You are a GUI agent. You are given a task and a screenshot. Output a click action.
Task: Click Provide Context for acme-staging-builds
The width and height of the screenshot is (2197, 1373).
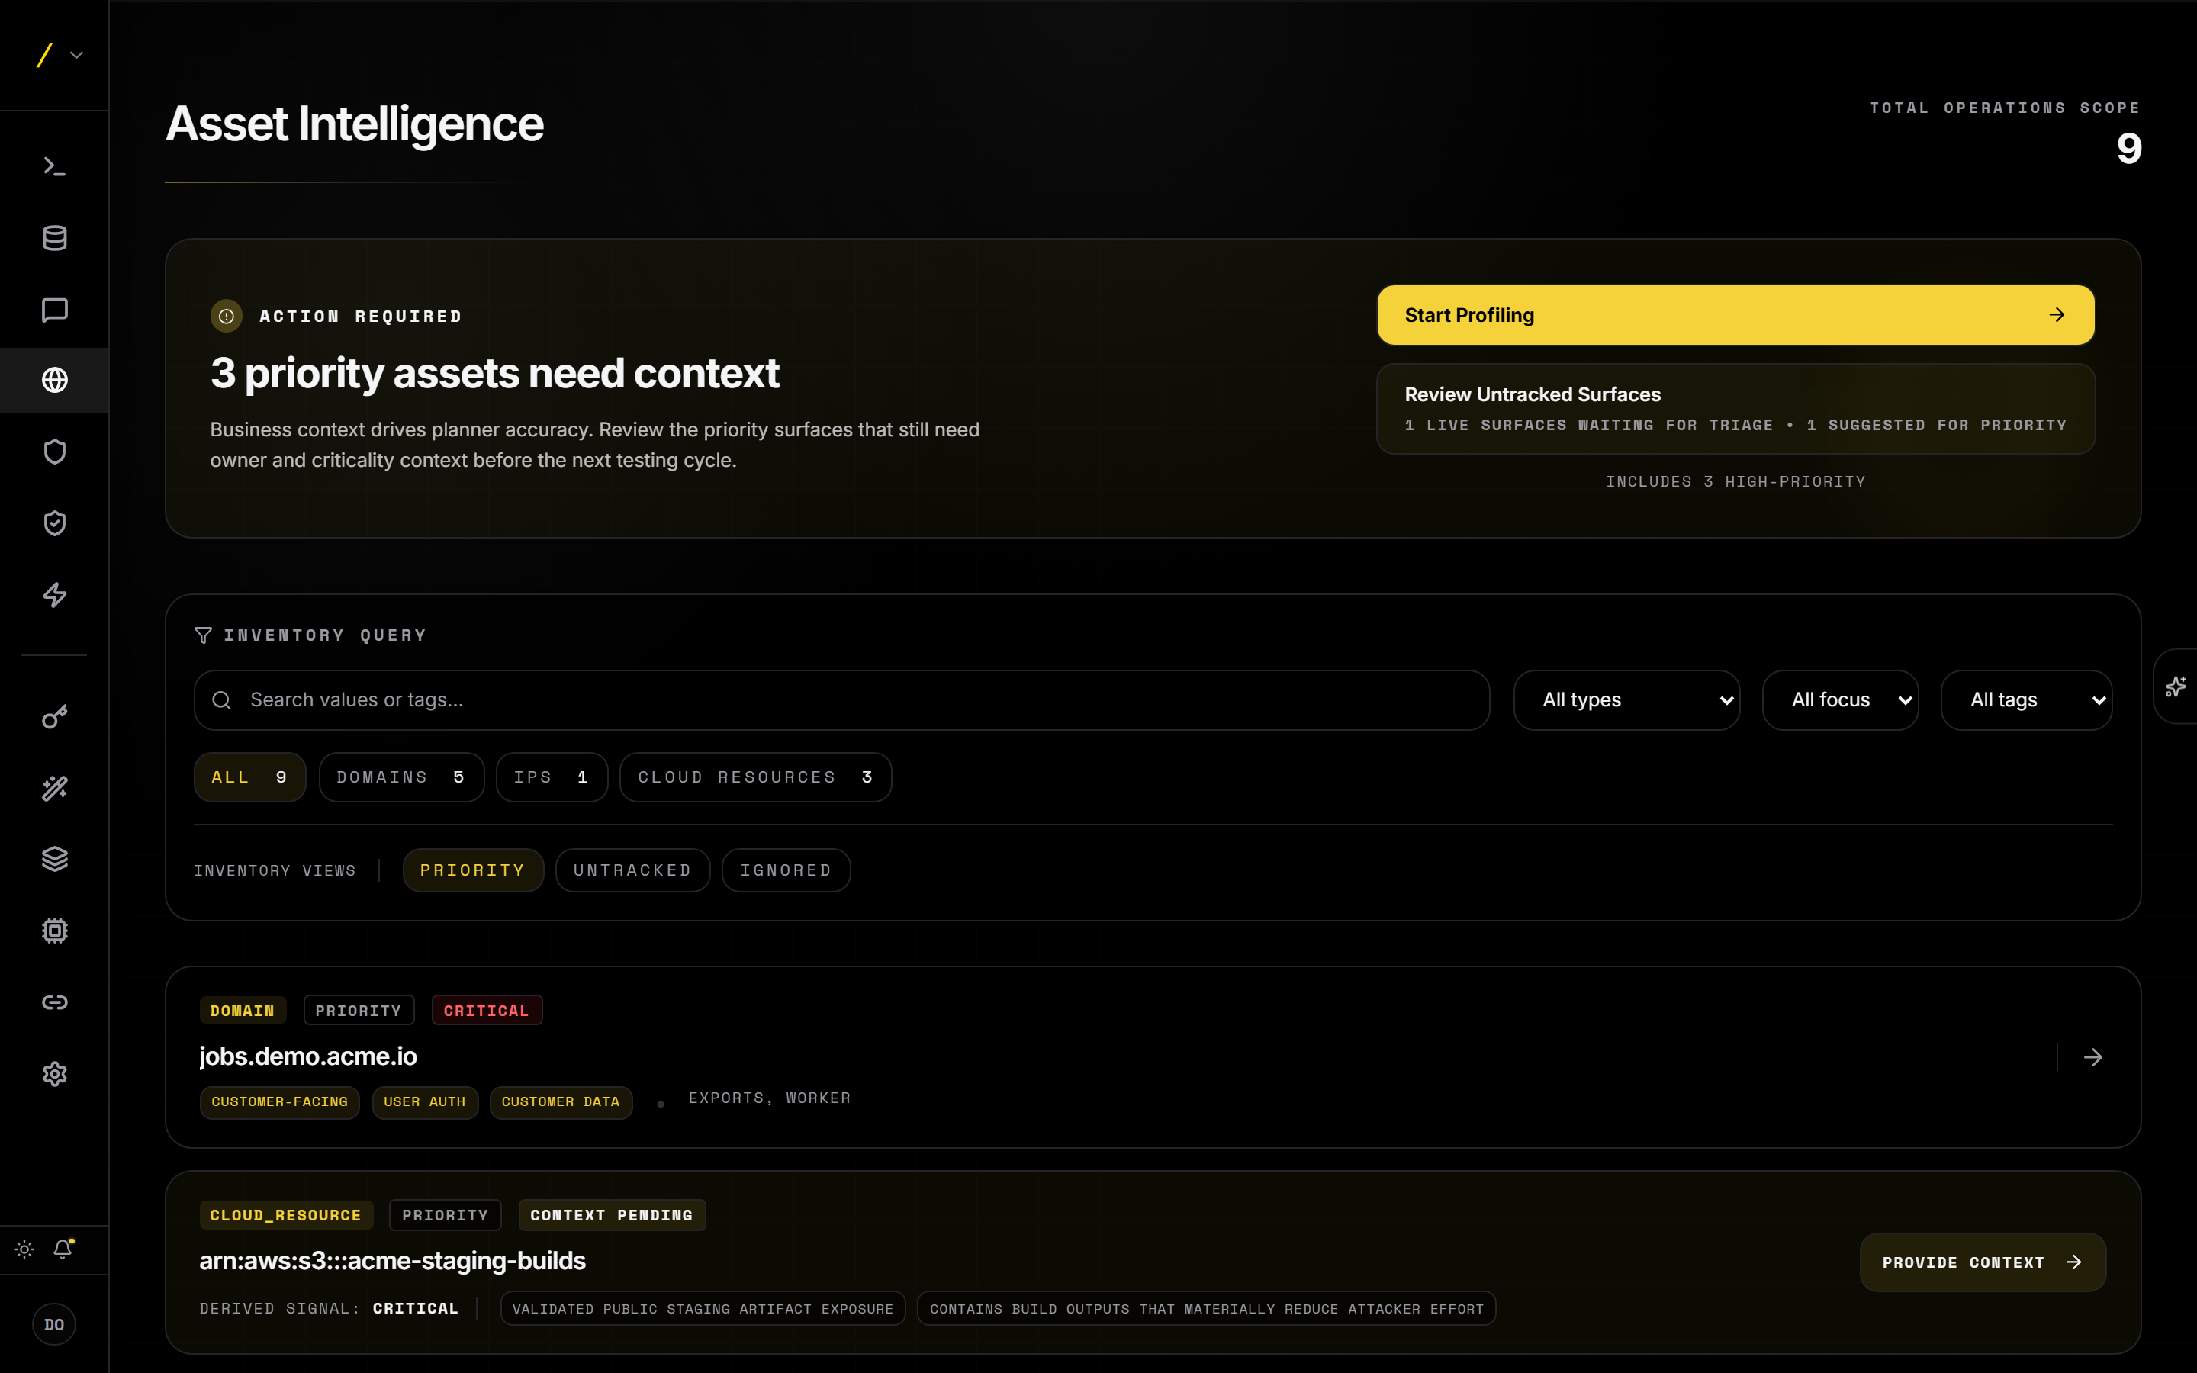coord(1983,1262)
